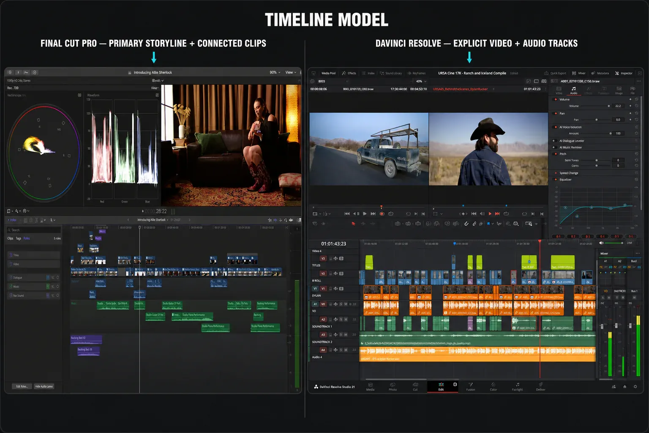Open the Metadata panel in Resolve
The width and height of the screenshot is (649, 433).
600,73
